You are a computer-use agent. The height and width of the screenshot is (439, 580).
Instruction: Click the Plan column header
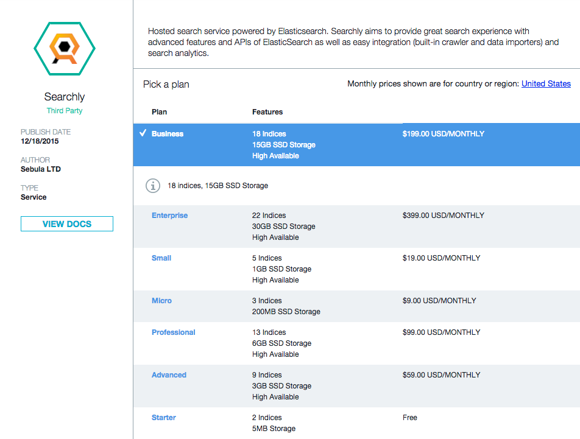click(160, 112)
